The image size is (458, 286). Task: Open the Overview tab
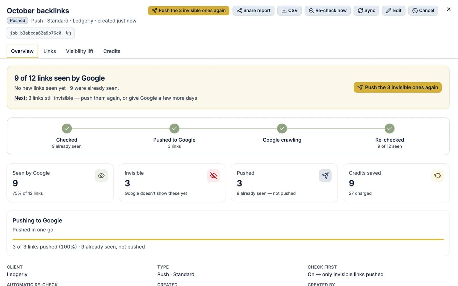pos(22,51)
